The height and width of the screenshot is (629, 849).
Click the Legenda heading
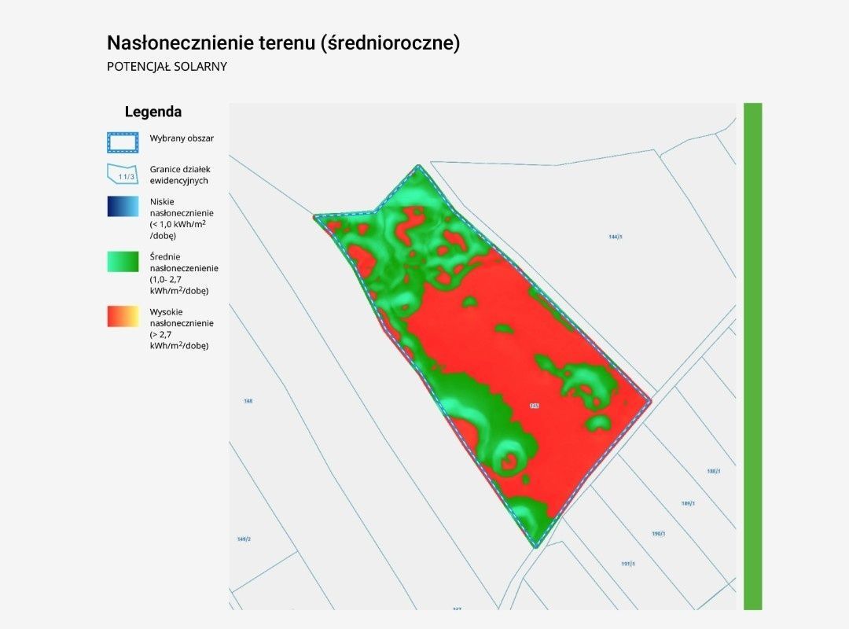click(x=153, y=112)
